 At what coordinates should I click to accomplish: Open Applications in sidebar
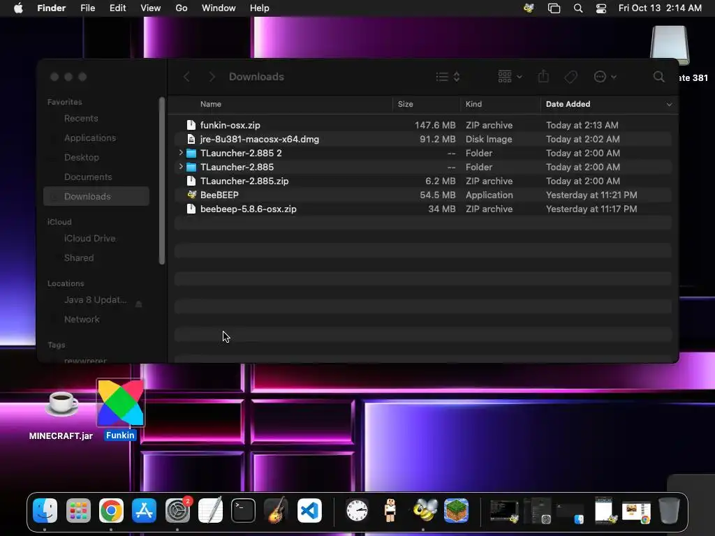[90, 137]
